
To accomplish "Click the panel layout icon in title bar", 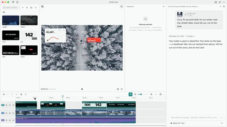I will 216,2.
